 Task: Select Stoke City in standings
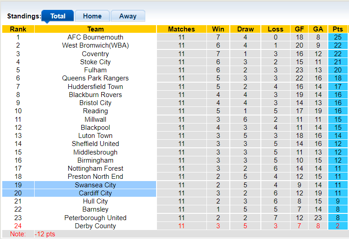[x=95, y=62]
